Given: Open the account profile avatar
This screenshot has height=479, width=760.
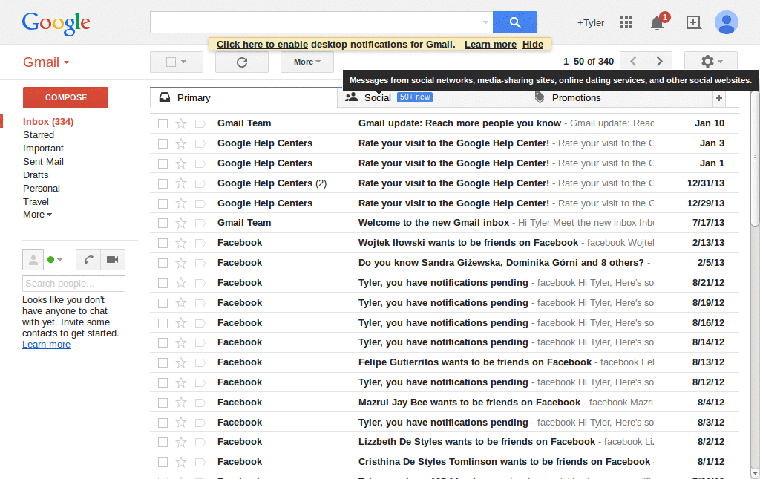Looking at the screenshot, I should pyautogui.click(x=726, y=22).
